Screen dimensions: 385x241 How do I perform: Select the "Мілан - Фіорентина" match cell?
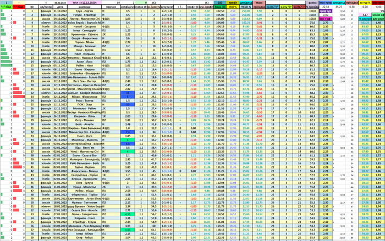pyautogui.click(x=85, y=97)
